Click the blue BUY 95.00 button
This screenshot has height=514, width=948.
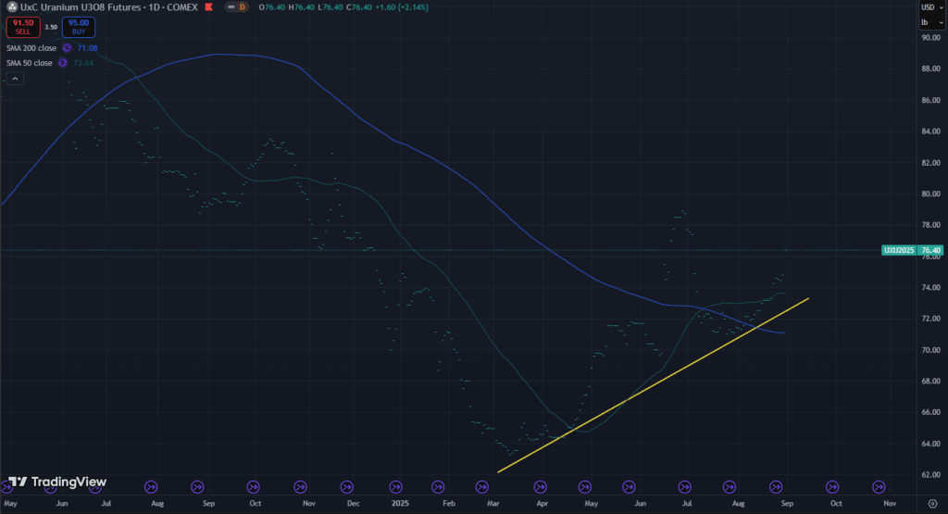click(79, 28)
